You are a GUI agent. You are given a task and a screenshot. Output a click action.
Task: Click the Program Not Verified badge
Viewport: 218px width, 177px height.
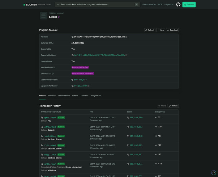pos(80,67)
